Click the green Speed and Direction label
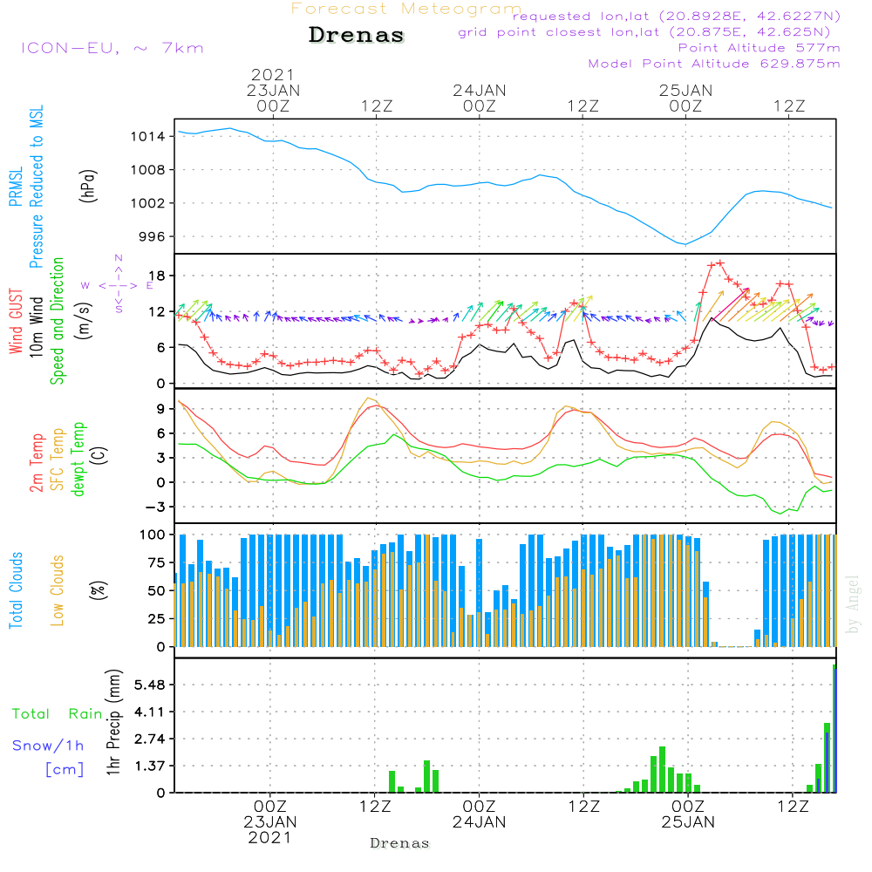This screenshot has width=872, height=872. point(58,320)
